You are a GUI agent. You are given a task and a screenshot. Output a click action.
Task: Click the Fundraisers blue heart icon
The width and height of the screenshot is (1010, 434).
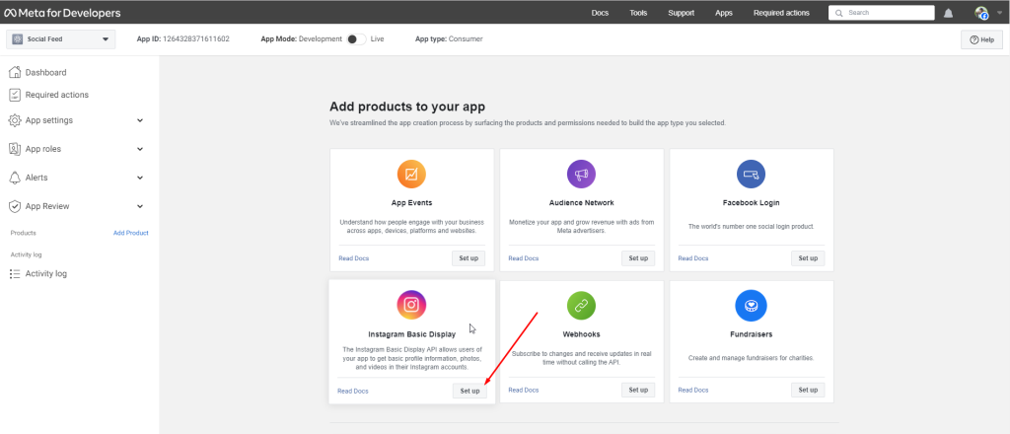pos(751,306)
